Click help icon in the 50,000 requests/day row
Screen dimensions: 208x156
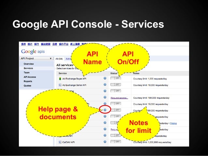click(105, 110)
